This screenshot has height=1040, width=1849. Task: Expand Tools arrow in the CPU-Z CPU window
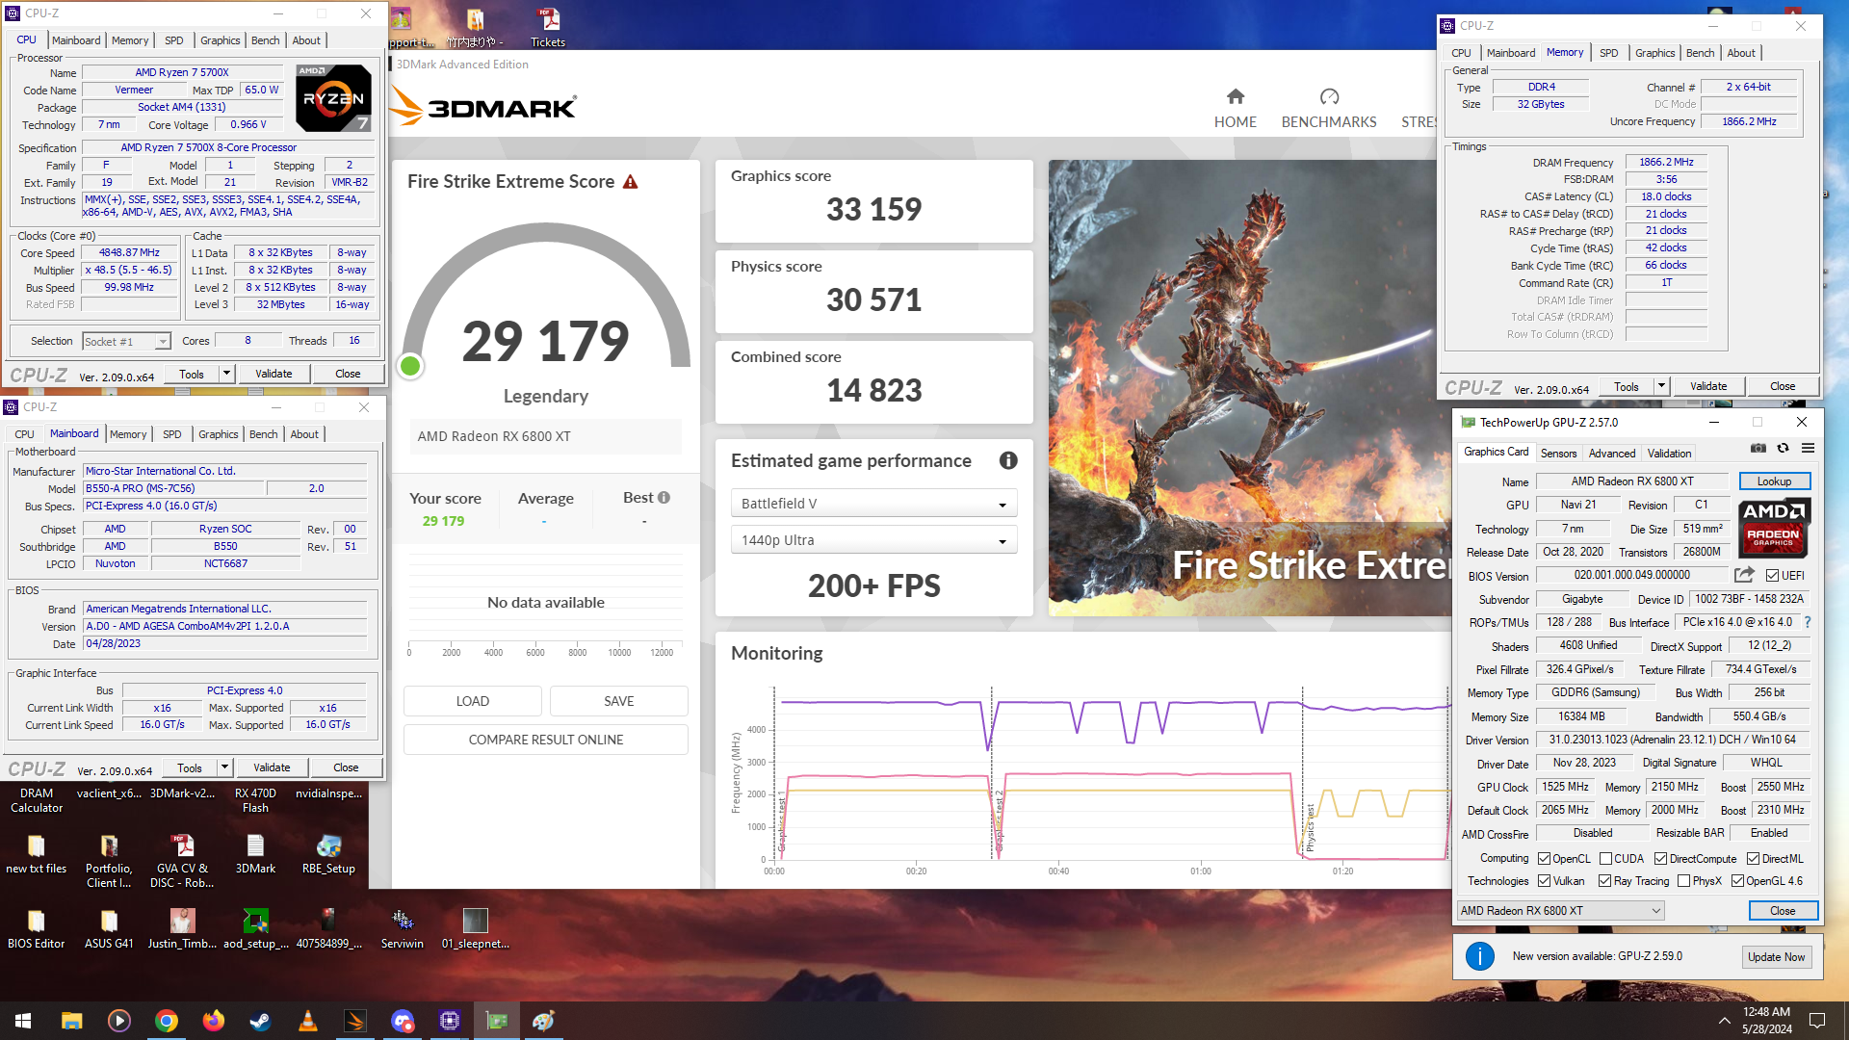(x=226, y=374)
